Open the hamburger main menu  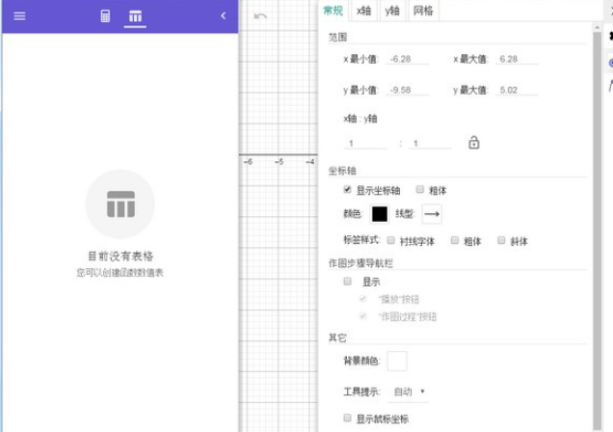pos(19,16)
